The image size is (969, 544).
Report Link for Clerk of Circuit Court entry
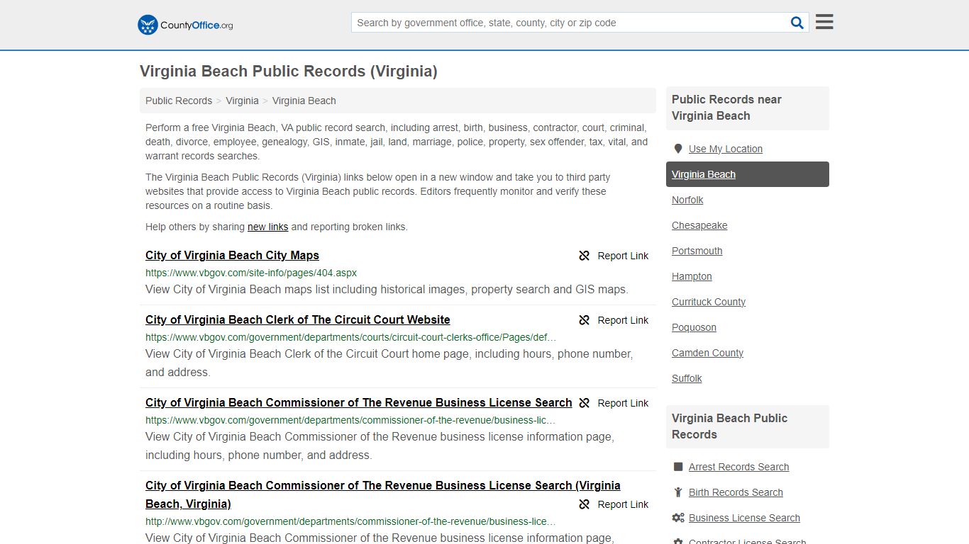623,320
